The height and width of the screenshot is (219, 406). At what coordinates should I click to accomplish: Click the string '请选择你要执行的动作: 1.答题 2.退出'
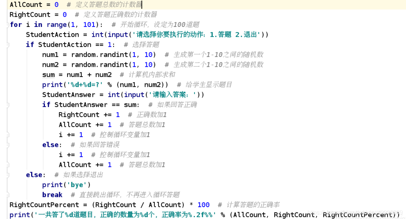click(197, 35)
